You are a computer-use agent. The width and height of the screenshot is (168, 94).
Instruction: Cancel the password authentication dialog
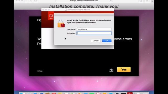click(x=96, y=41)
